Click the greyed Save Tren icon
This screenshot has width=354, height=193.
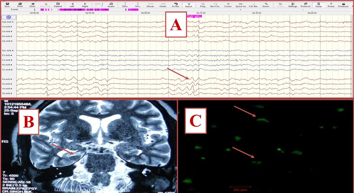[x=45, y=5]
